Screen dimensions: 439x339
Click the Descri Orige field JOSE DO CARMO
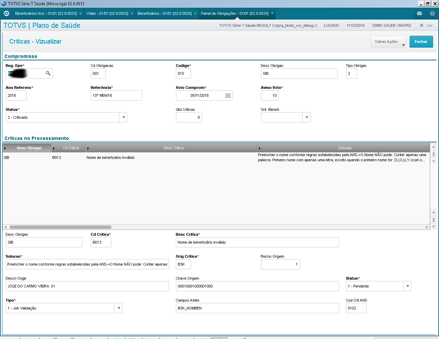(x=87, y=286)
